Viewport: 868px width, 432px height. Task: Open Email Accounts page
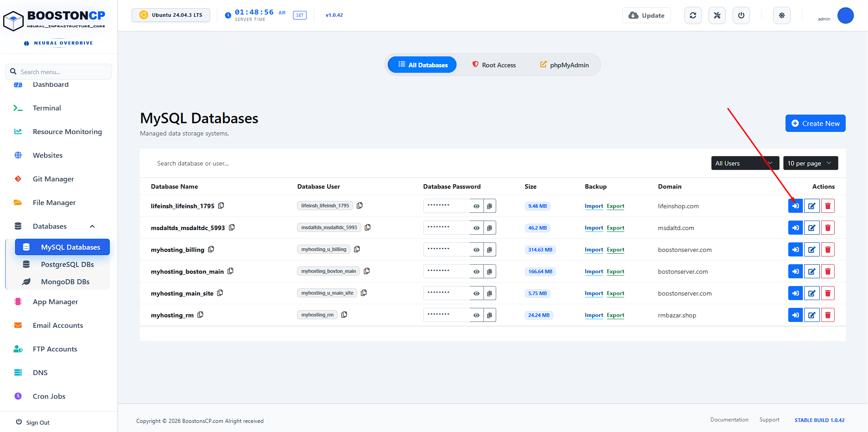click(57, 325)
